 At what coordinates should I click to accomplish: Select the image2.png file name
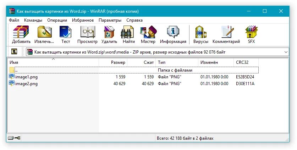26,84
